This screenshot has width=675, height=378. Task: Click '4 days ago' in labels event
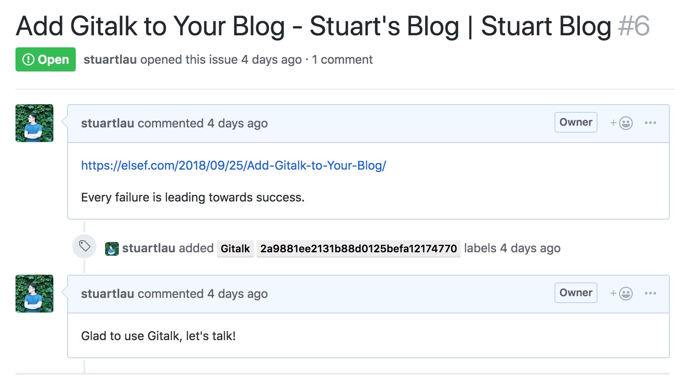tap(530, 248)
